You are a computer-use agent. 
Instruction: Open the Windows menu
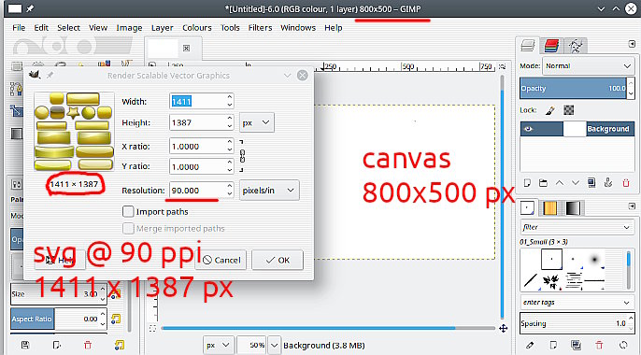pyautogui.click(x=298, y=28)
